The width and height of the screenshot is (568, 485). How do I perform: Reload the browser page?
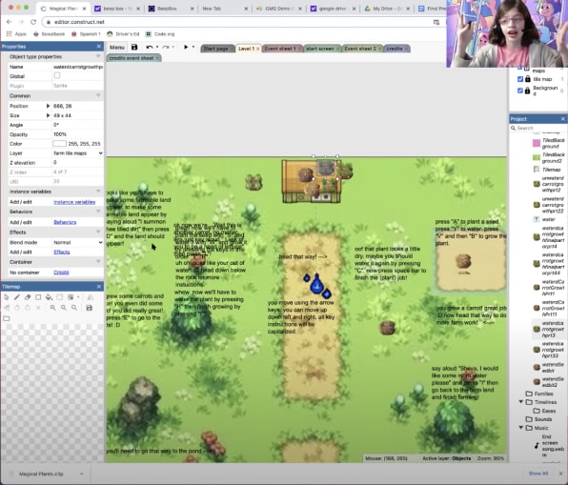33,22
